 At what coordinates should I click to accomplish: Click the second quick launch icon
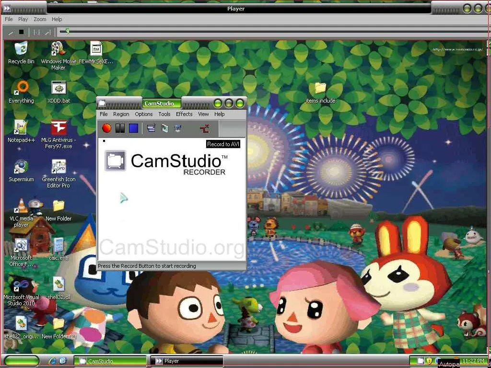click(63, 361)
